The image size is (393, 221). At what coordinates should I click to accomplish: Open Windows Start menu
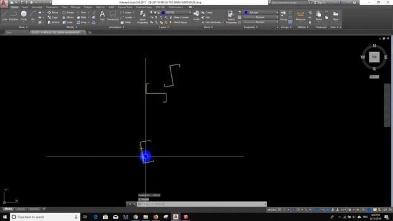[5, 217]
